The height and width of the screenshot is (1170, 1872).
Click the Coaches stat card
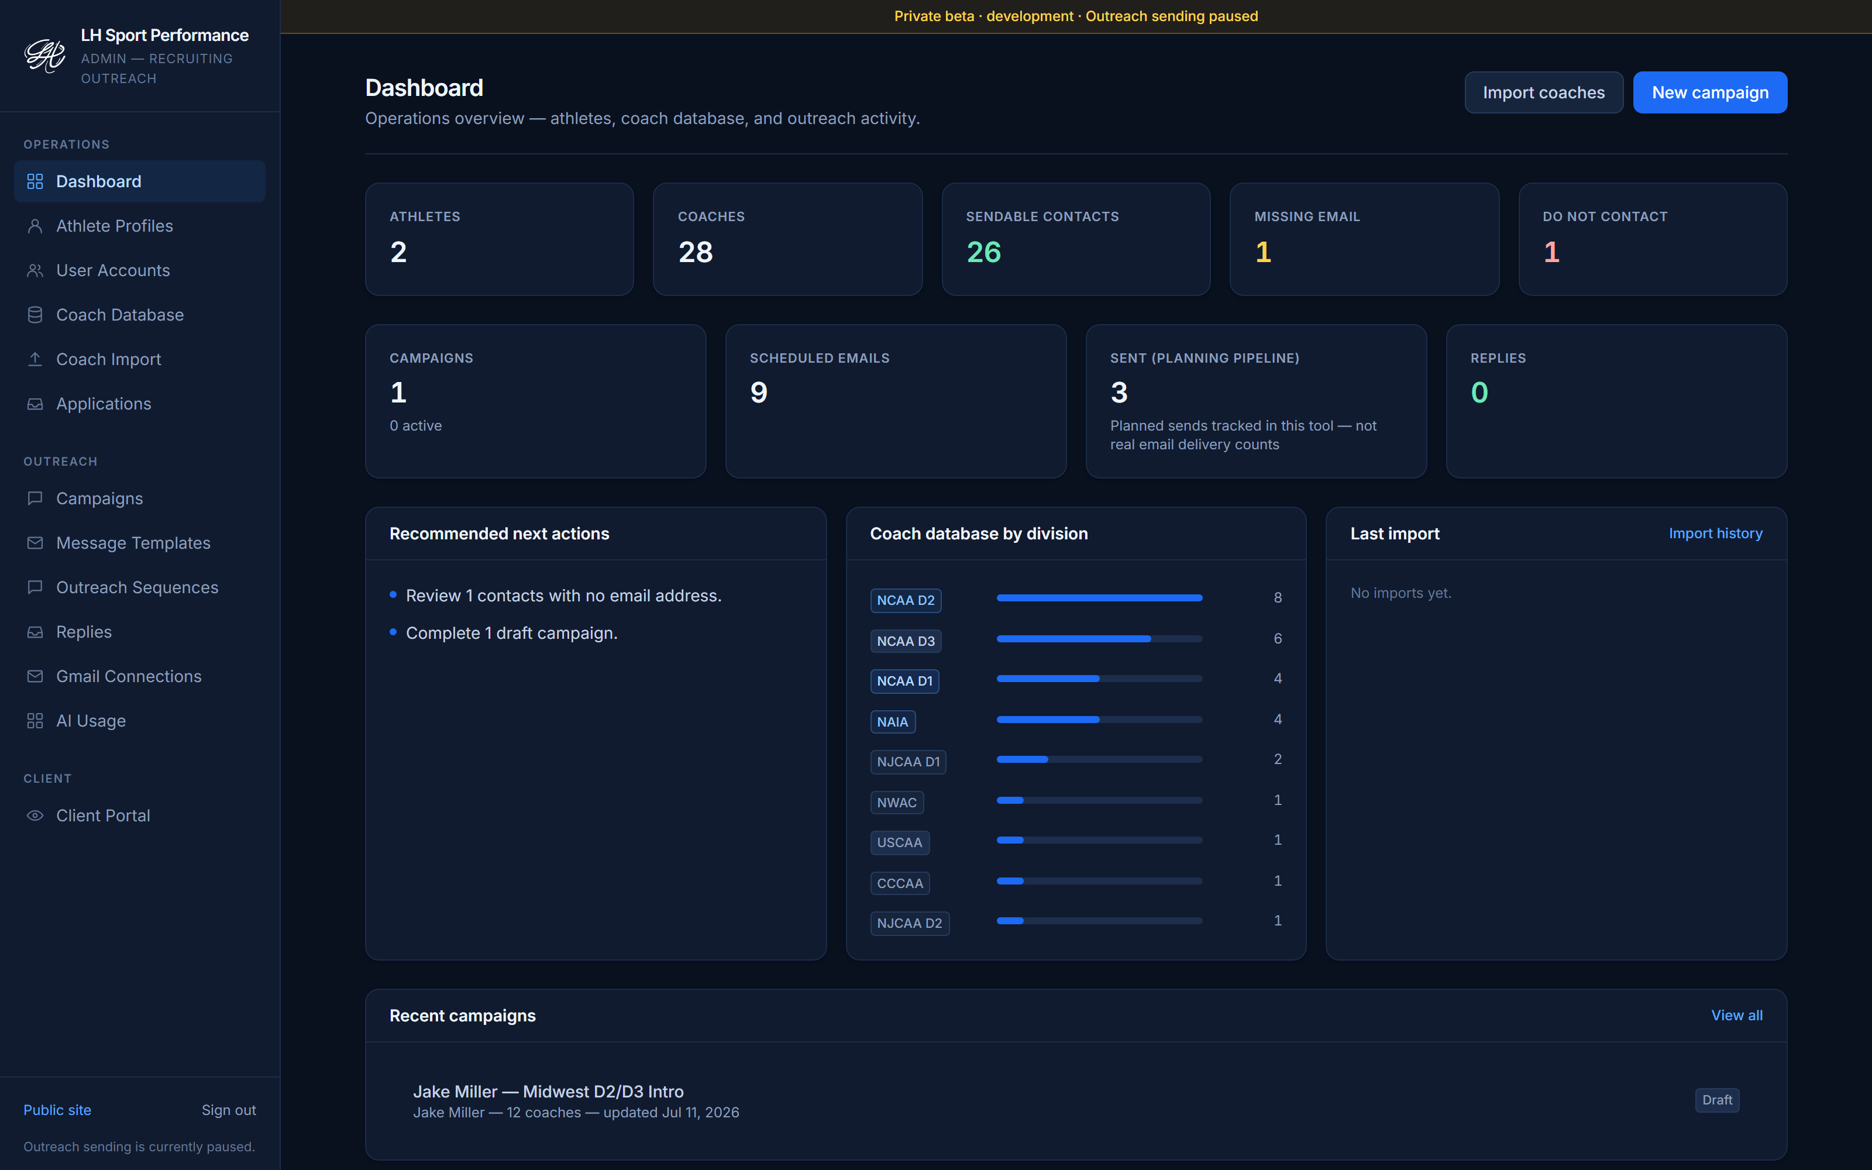(x=787, y=239)
